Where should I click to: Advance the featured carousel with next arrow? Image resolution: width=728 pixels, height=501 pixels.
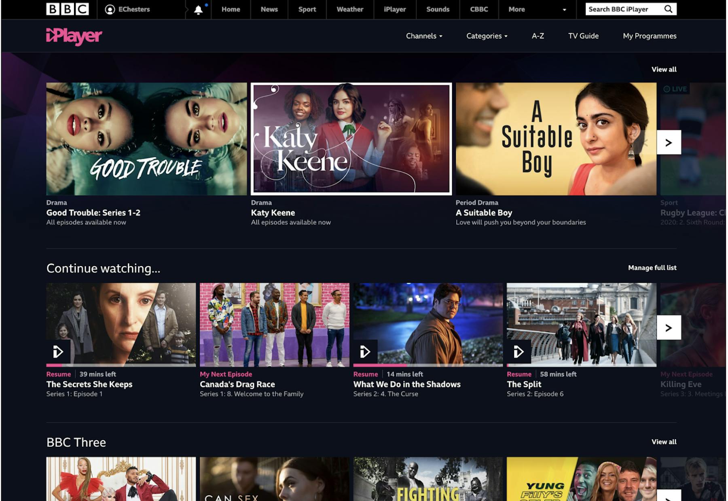pos(669,142)
